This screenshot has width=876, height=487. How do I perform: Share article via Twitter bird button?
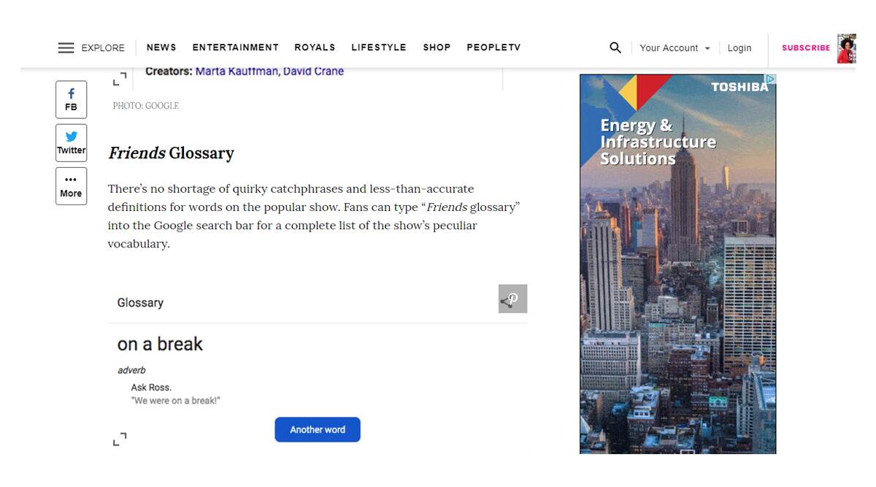pos(71,142)
